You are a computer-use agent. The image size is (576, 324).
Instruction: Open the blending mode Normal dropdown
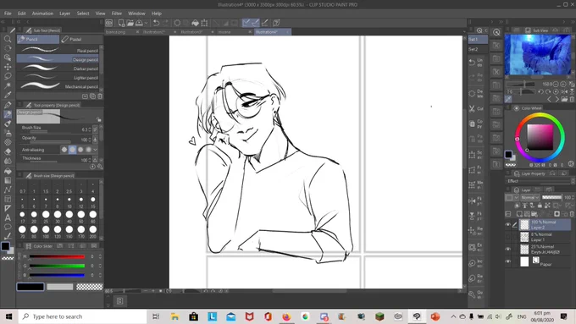pyautogui.click(x=529, y=197)
